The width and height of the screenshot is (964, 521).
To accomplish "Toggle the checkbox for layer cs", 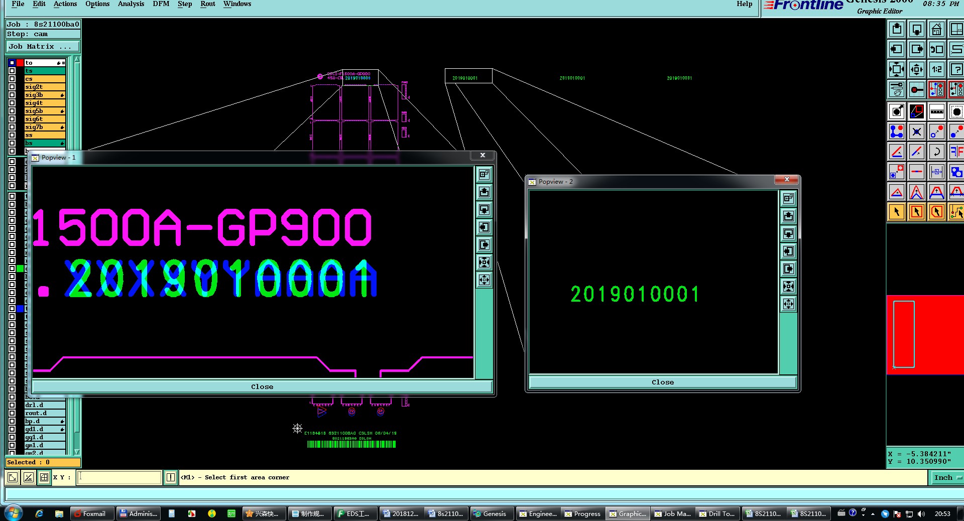I will (x=12, y=79).
